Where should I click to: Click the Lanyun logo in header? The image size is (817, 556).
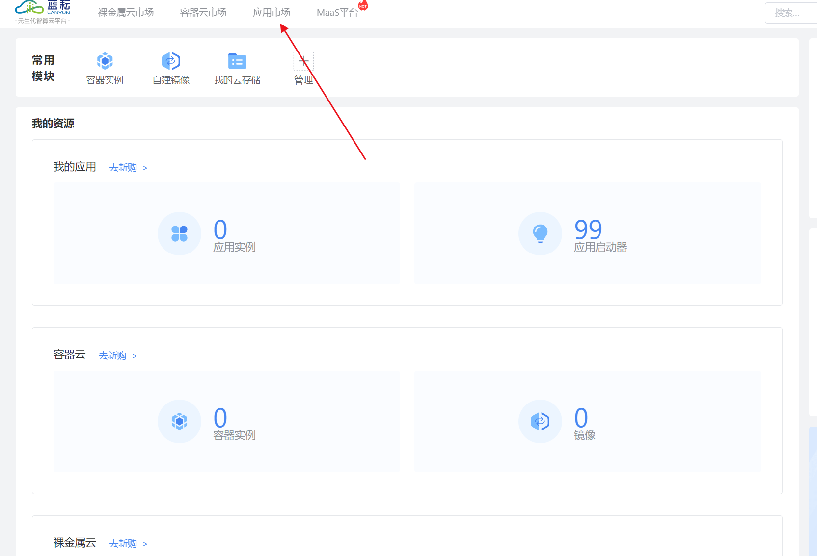pos(43,11)
